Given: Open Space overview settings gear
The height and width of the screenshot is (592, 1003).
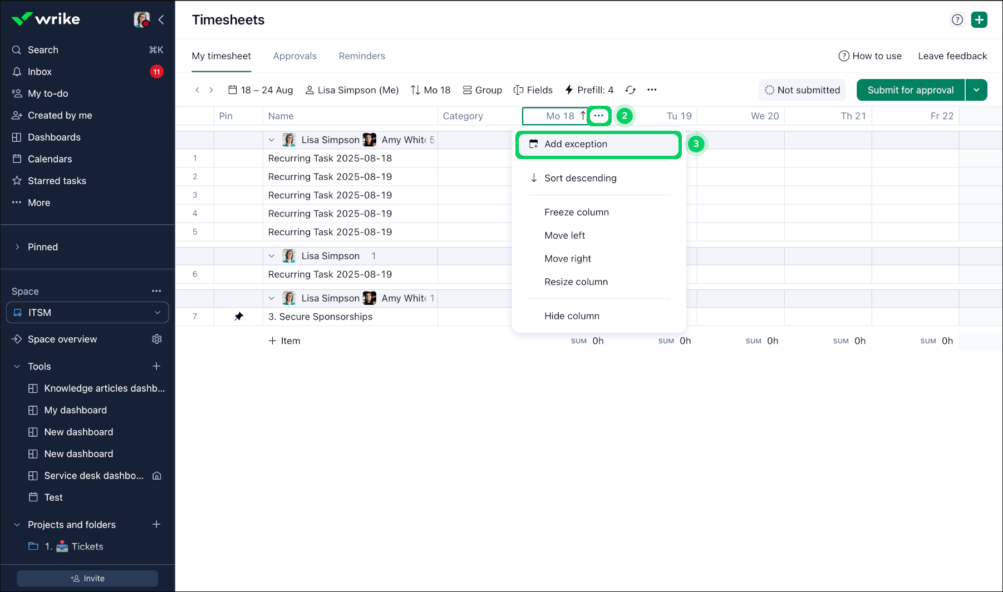Looking at the screenshot, I should [x=157, y=339].
